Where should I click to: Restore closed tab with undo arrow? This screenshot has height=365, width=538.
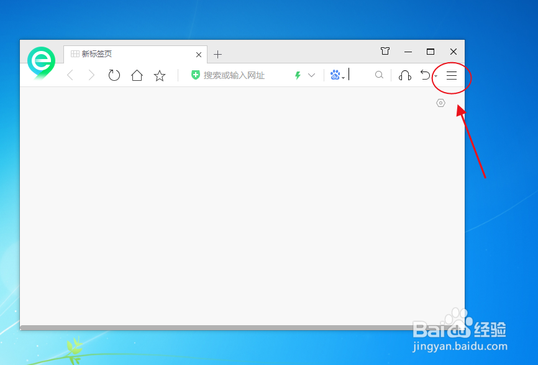(x=426, y=75)
